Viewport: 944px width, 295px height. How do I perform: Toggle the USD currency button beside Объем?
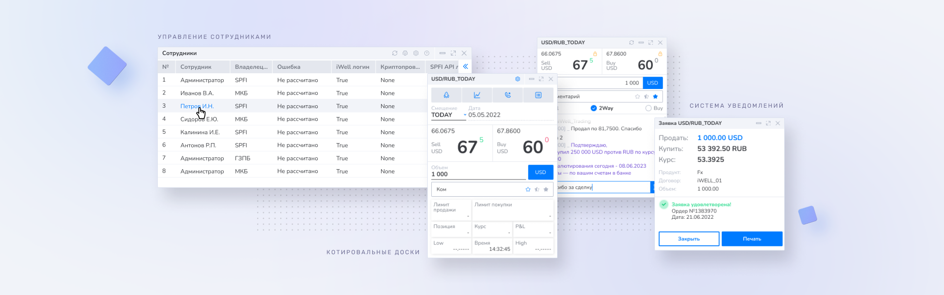540,172
